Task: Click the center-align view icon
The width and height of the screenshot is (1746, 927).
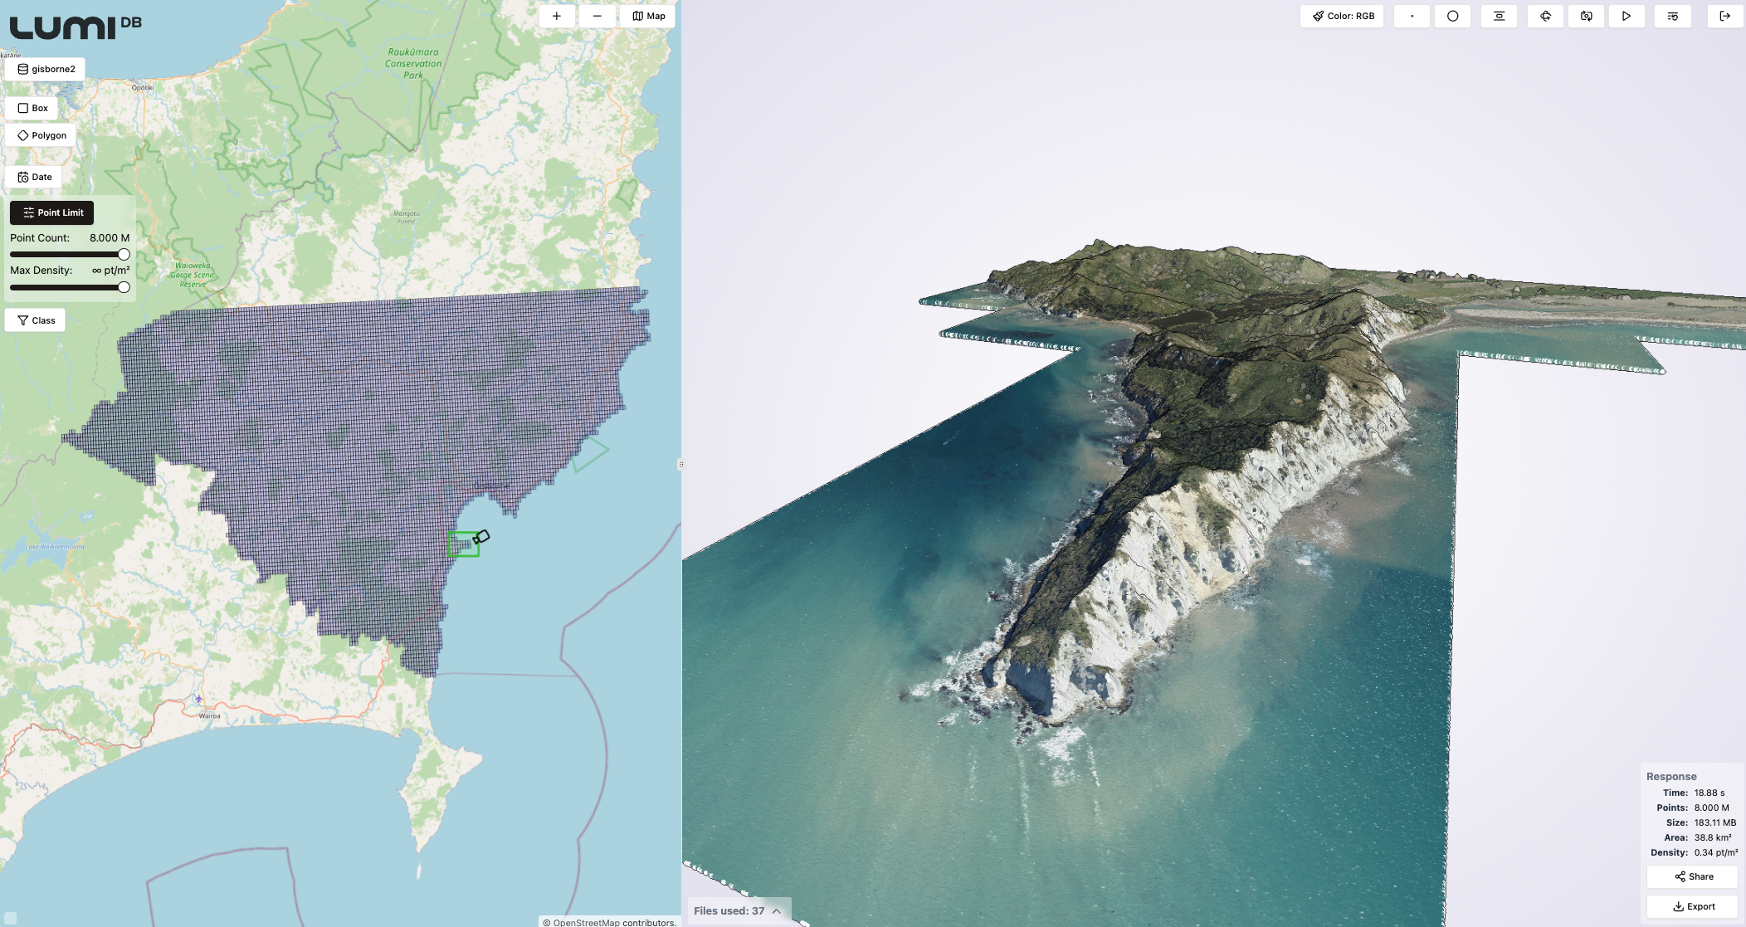Action: pyautogui.click(x=1499, y=16)
